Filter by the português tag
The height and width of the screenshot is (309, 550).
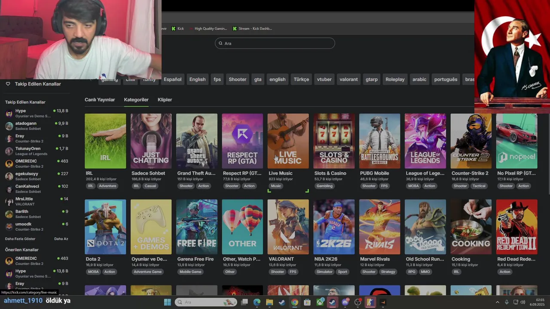tap(446, 79)
